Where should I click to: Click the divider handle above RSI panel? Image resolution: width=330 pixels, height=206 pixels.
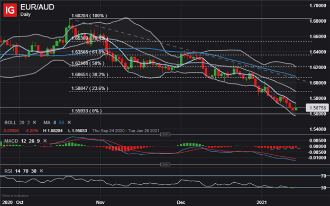point(165,164)
